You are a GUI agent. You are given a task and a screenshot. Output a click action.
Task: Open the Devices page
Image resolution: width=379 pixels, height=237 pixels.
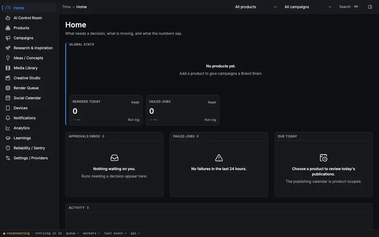point(29,108)
